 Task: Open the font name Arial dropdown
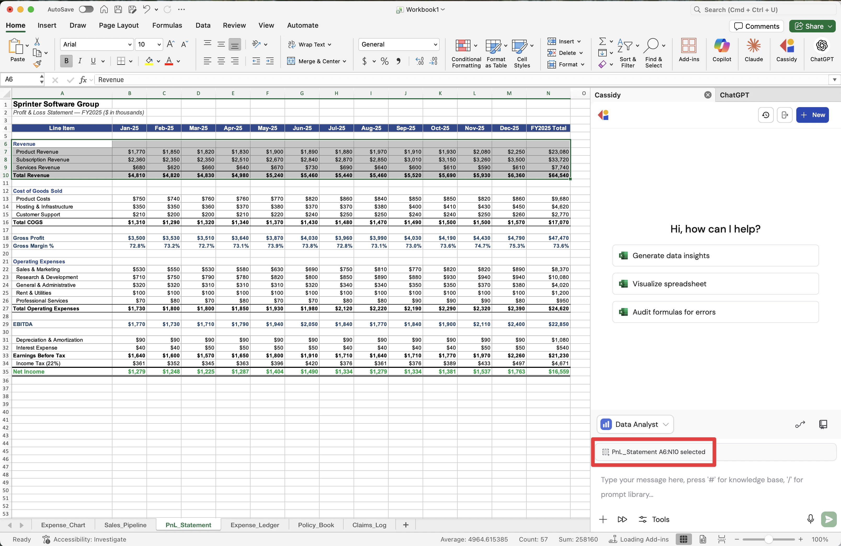[x=130, y=44]
